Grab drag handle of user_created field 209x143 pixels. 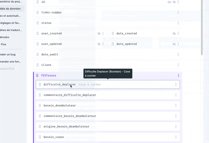[x=38, y=33]
